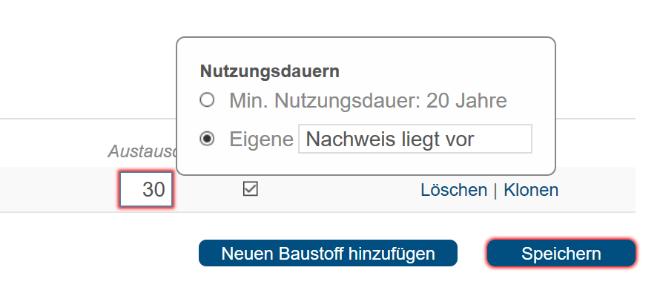Click the Speichern button

click(x=561, y=254)
